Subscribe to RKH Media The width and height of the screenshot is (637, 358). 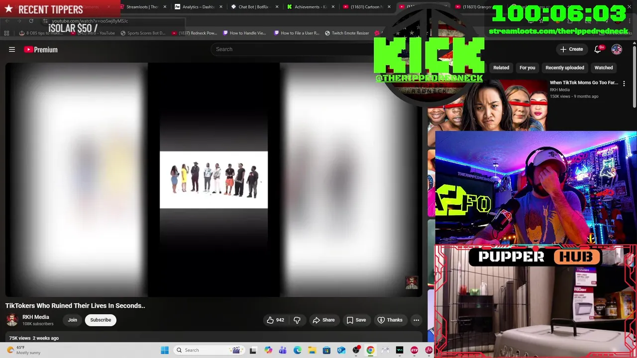pyautogui.click(x=101, y=320)
